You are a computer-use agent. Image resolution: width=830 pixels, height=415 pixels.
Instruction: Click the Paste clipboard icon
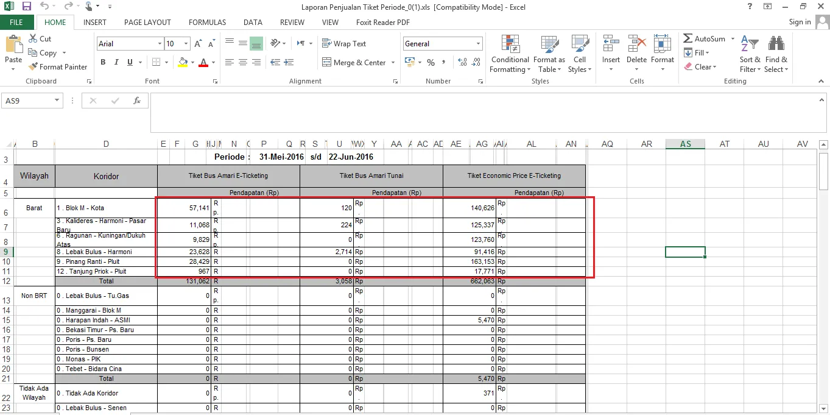pos(13,46)
